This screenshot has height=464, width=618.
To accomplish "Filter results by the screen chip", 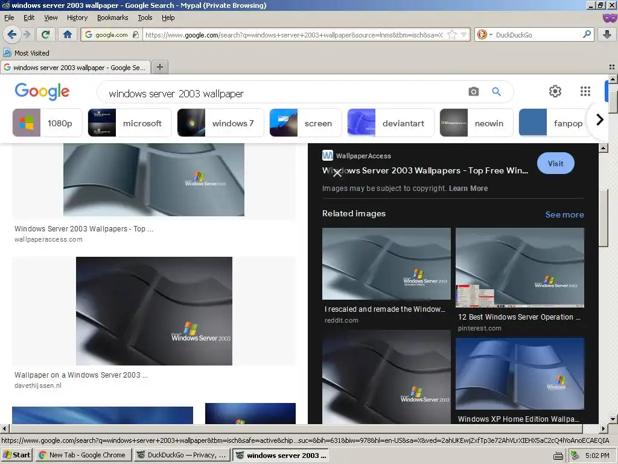I will tap(305, 123).
